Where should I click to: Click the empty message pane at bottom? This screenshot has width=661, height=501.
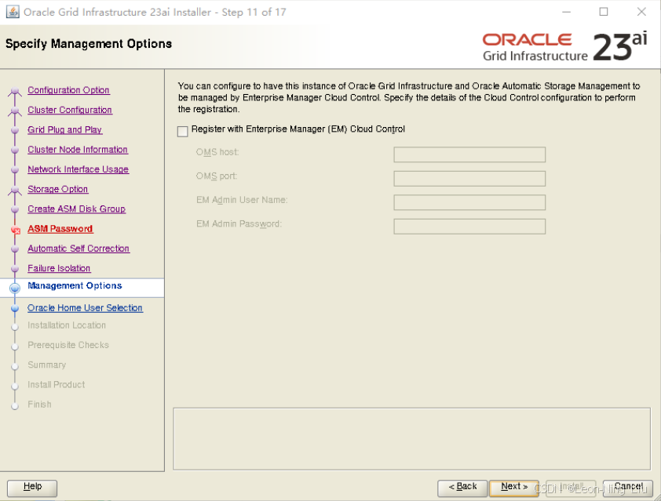tap(412, 439)
